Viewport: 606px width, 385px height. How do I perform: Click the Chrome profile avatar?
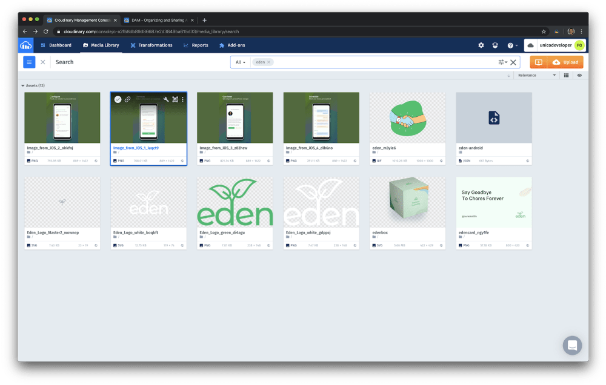point(571,31)
